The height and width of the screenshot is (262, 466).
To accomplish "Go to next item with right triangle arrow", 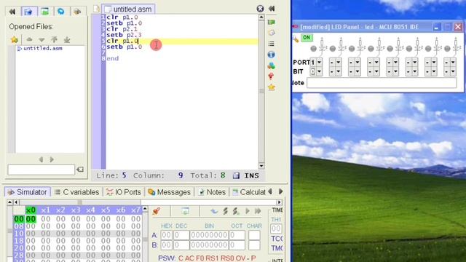I will tap(52, 160).
